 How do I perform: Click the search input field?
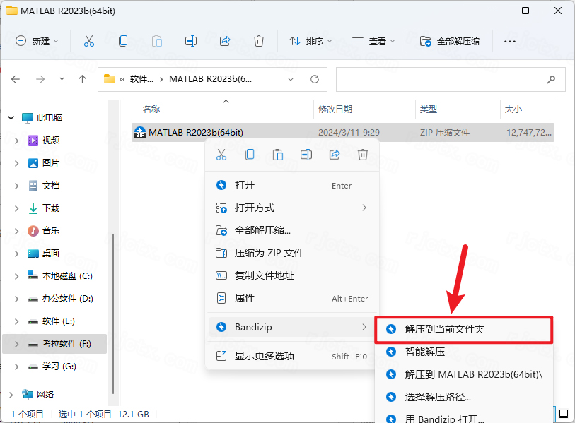click(438, 79)
